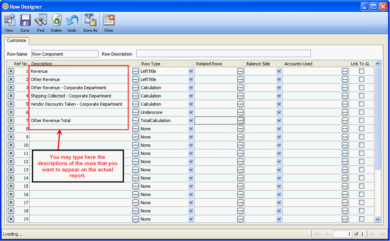Expand Balance Side dropdown for row 16
This screenshot has height=241, width=390.
pyautogui.click(x=279, y=194)
